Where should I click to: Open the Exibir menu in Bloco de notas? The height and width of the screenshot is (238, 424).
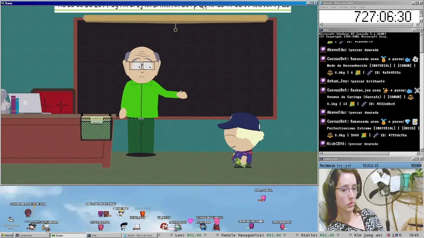pos(354,7)
